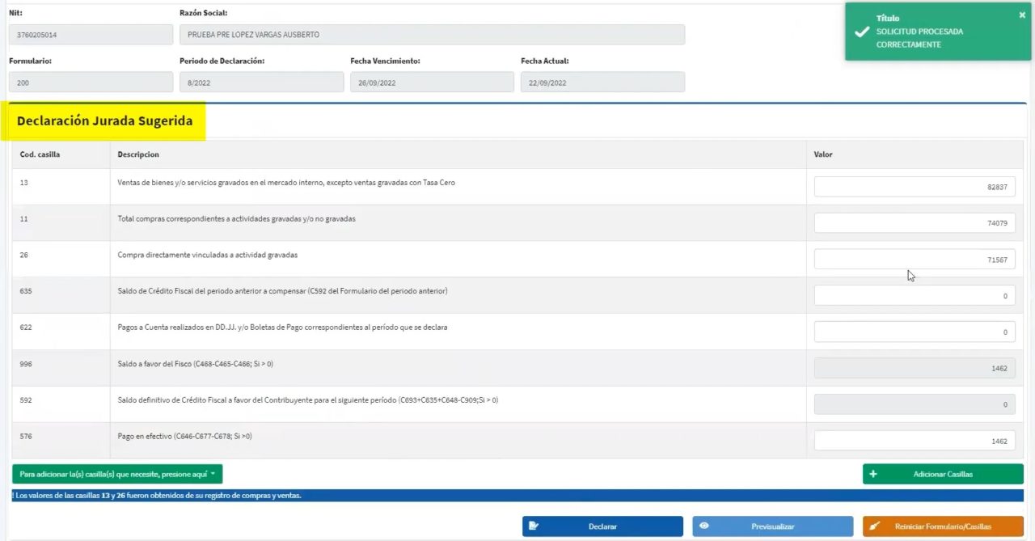
Task: Click the casilla 635 value field
Action: [915, 295]
